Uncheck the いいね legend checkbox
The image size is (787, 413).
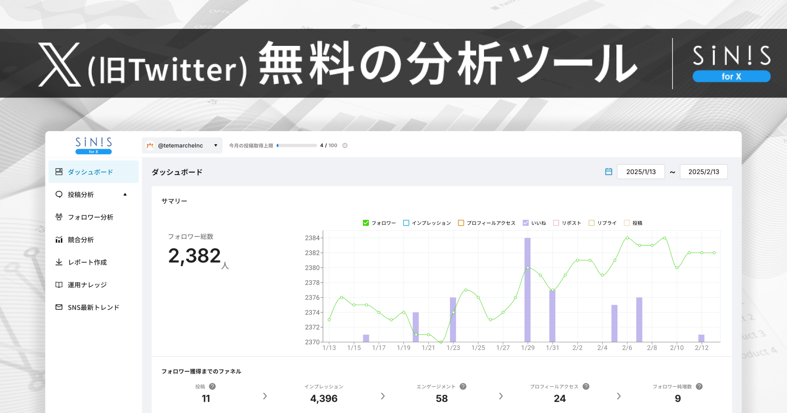point(526,223)
